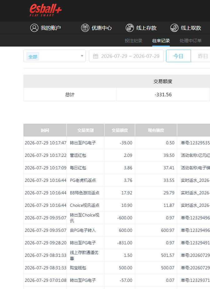Open the promotions gift icon
The width and height of the screenshot is (210, 289).
coord(85,28)
